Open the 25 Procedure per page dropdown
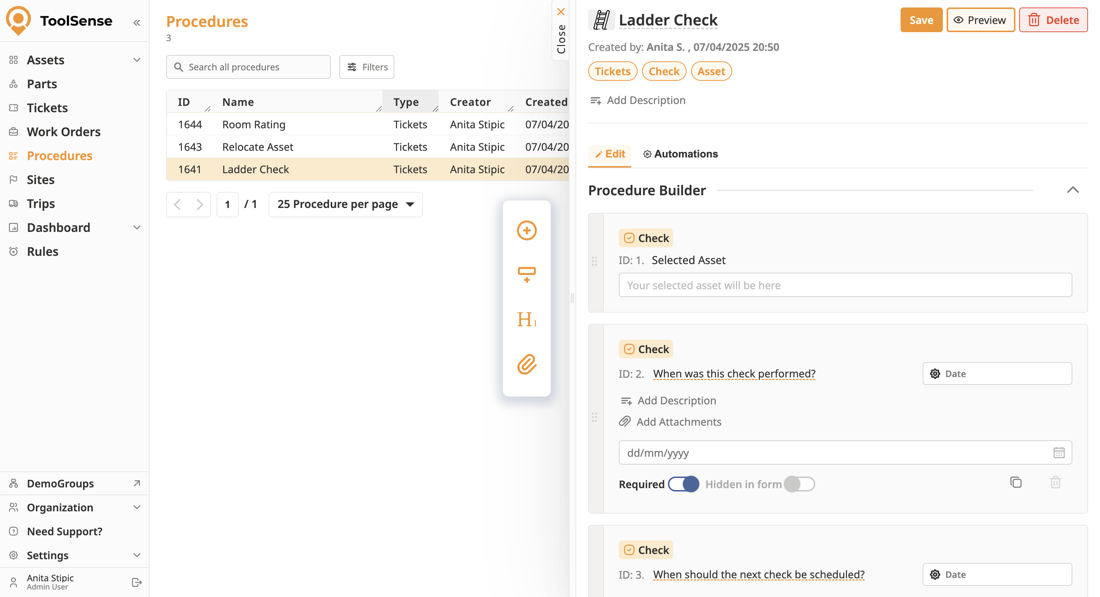The height and width of the screenshot is (597, 1100). click(x=345, y=205)
